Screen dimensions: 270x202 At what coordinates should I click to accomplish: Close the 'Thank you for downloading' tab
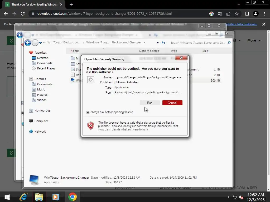(x=61, y=5)
